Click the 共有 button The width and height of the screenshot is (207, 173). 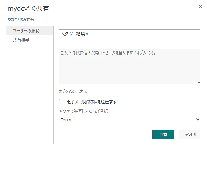pyautogui.click(x=163, y=134)
